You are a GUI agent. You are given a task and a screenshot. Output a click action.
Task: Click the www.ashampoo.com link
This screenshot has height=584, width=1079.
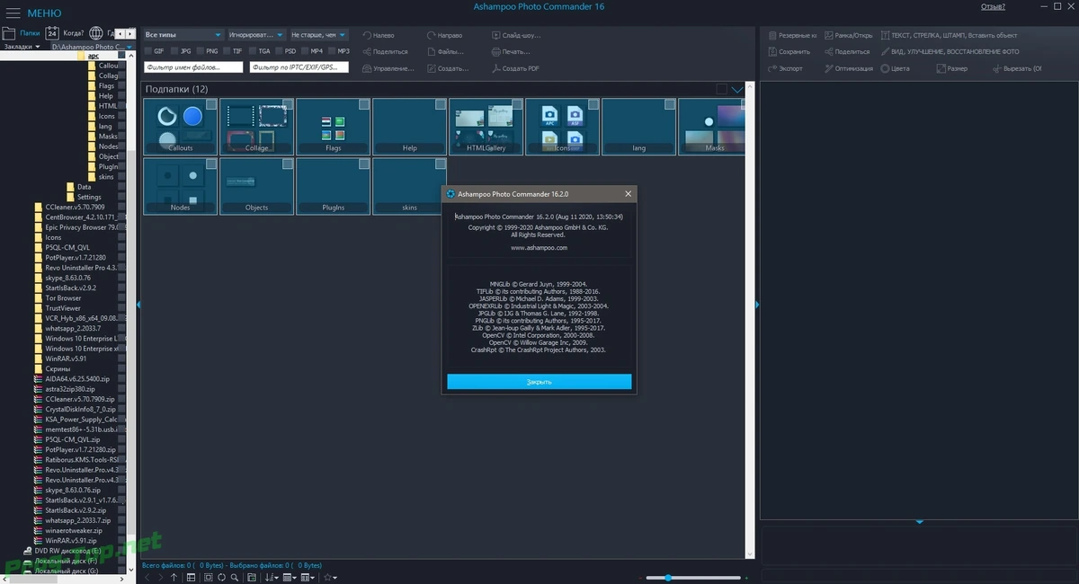(x=539, y=247)
